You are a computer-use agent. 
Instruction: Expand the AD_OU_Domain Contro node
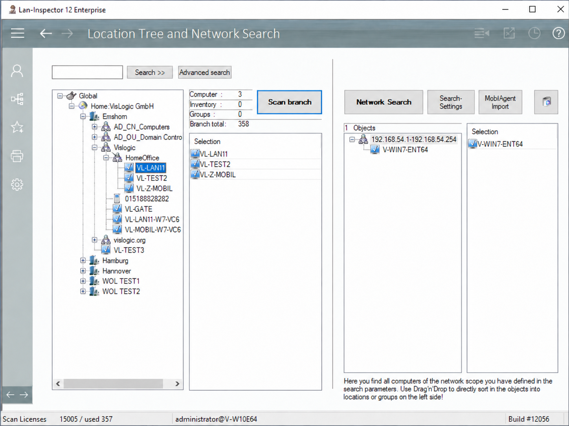click(95, 137)
